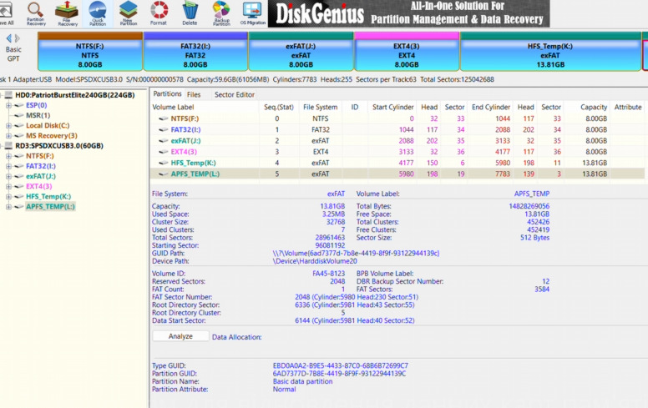The image size is (648, 408).
Task: Expand the exFAT(J:) tree node
Action: pos(8,176)
